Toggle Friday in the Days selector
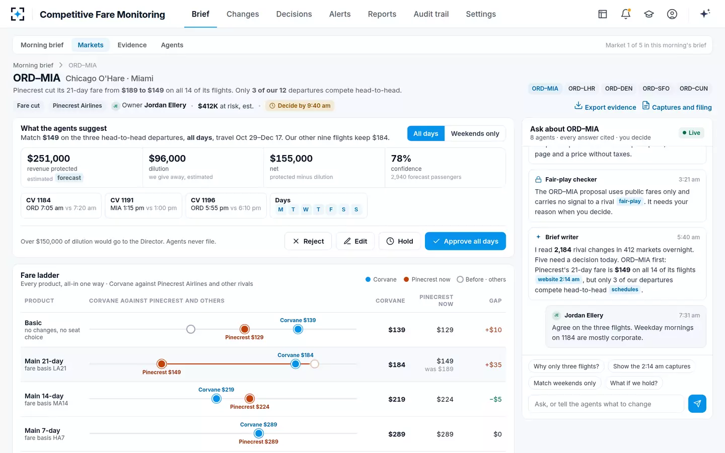 tap(331, 209)
